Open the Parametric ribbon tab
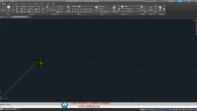This screenshot has height=111, width=197. (23, 4)
